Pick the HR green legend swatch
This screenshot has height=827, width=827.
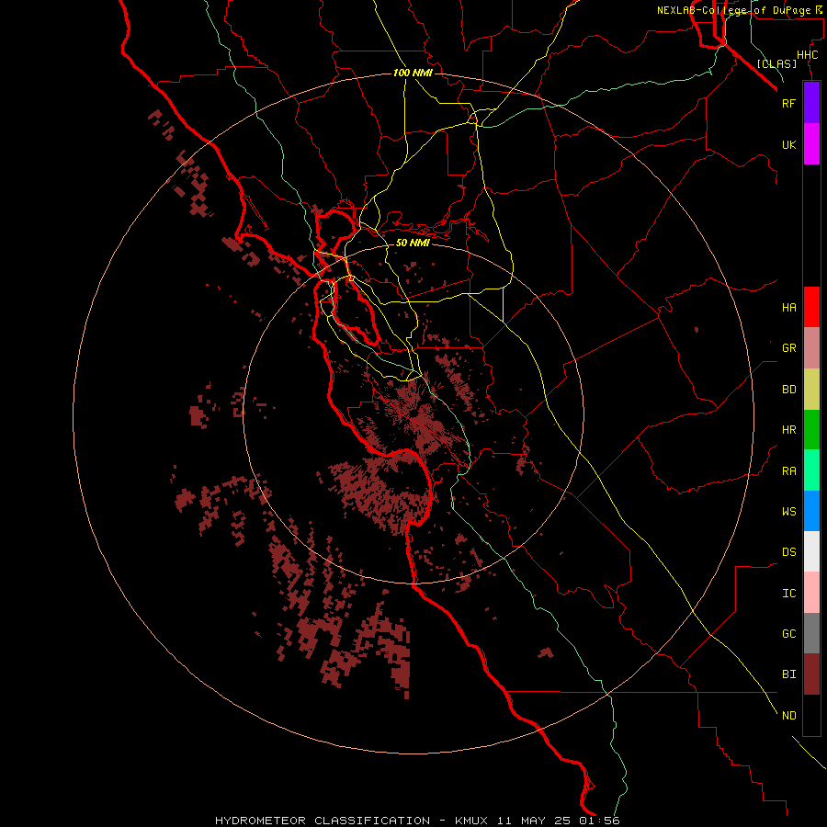[x=811, y=430]
